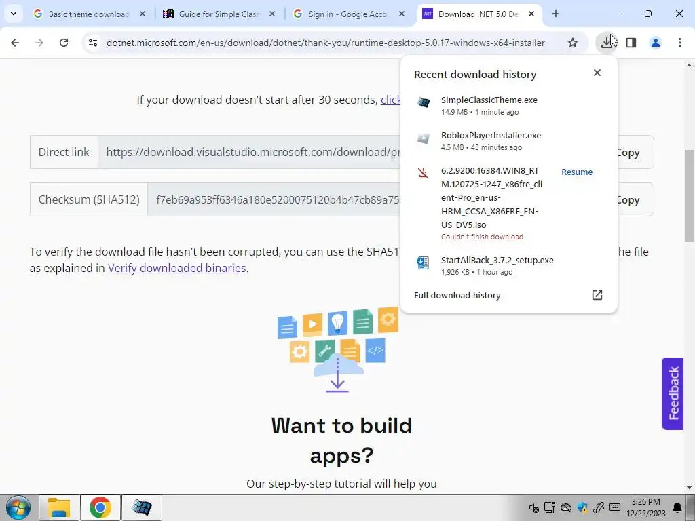The image size is (695, 521).
Task: Copy the SHA512 checksum
Action: click(634, 199)
